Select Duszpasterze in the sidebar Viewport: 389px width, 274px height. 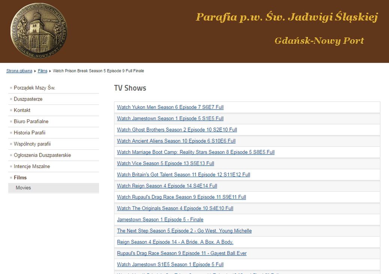point(28,99)
